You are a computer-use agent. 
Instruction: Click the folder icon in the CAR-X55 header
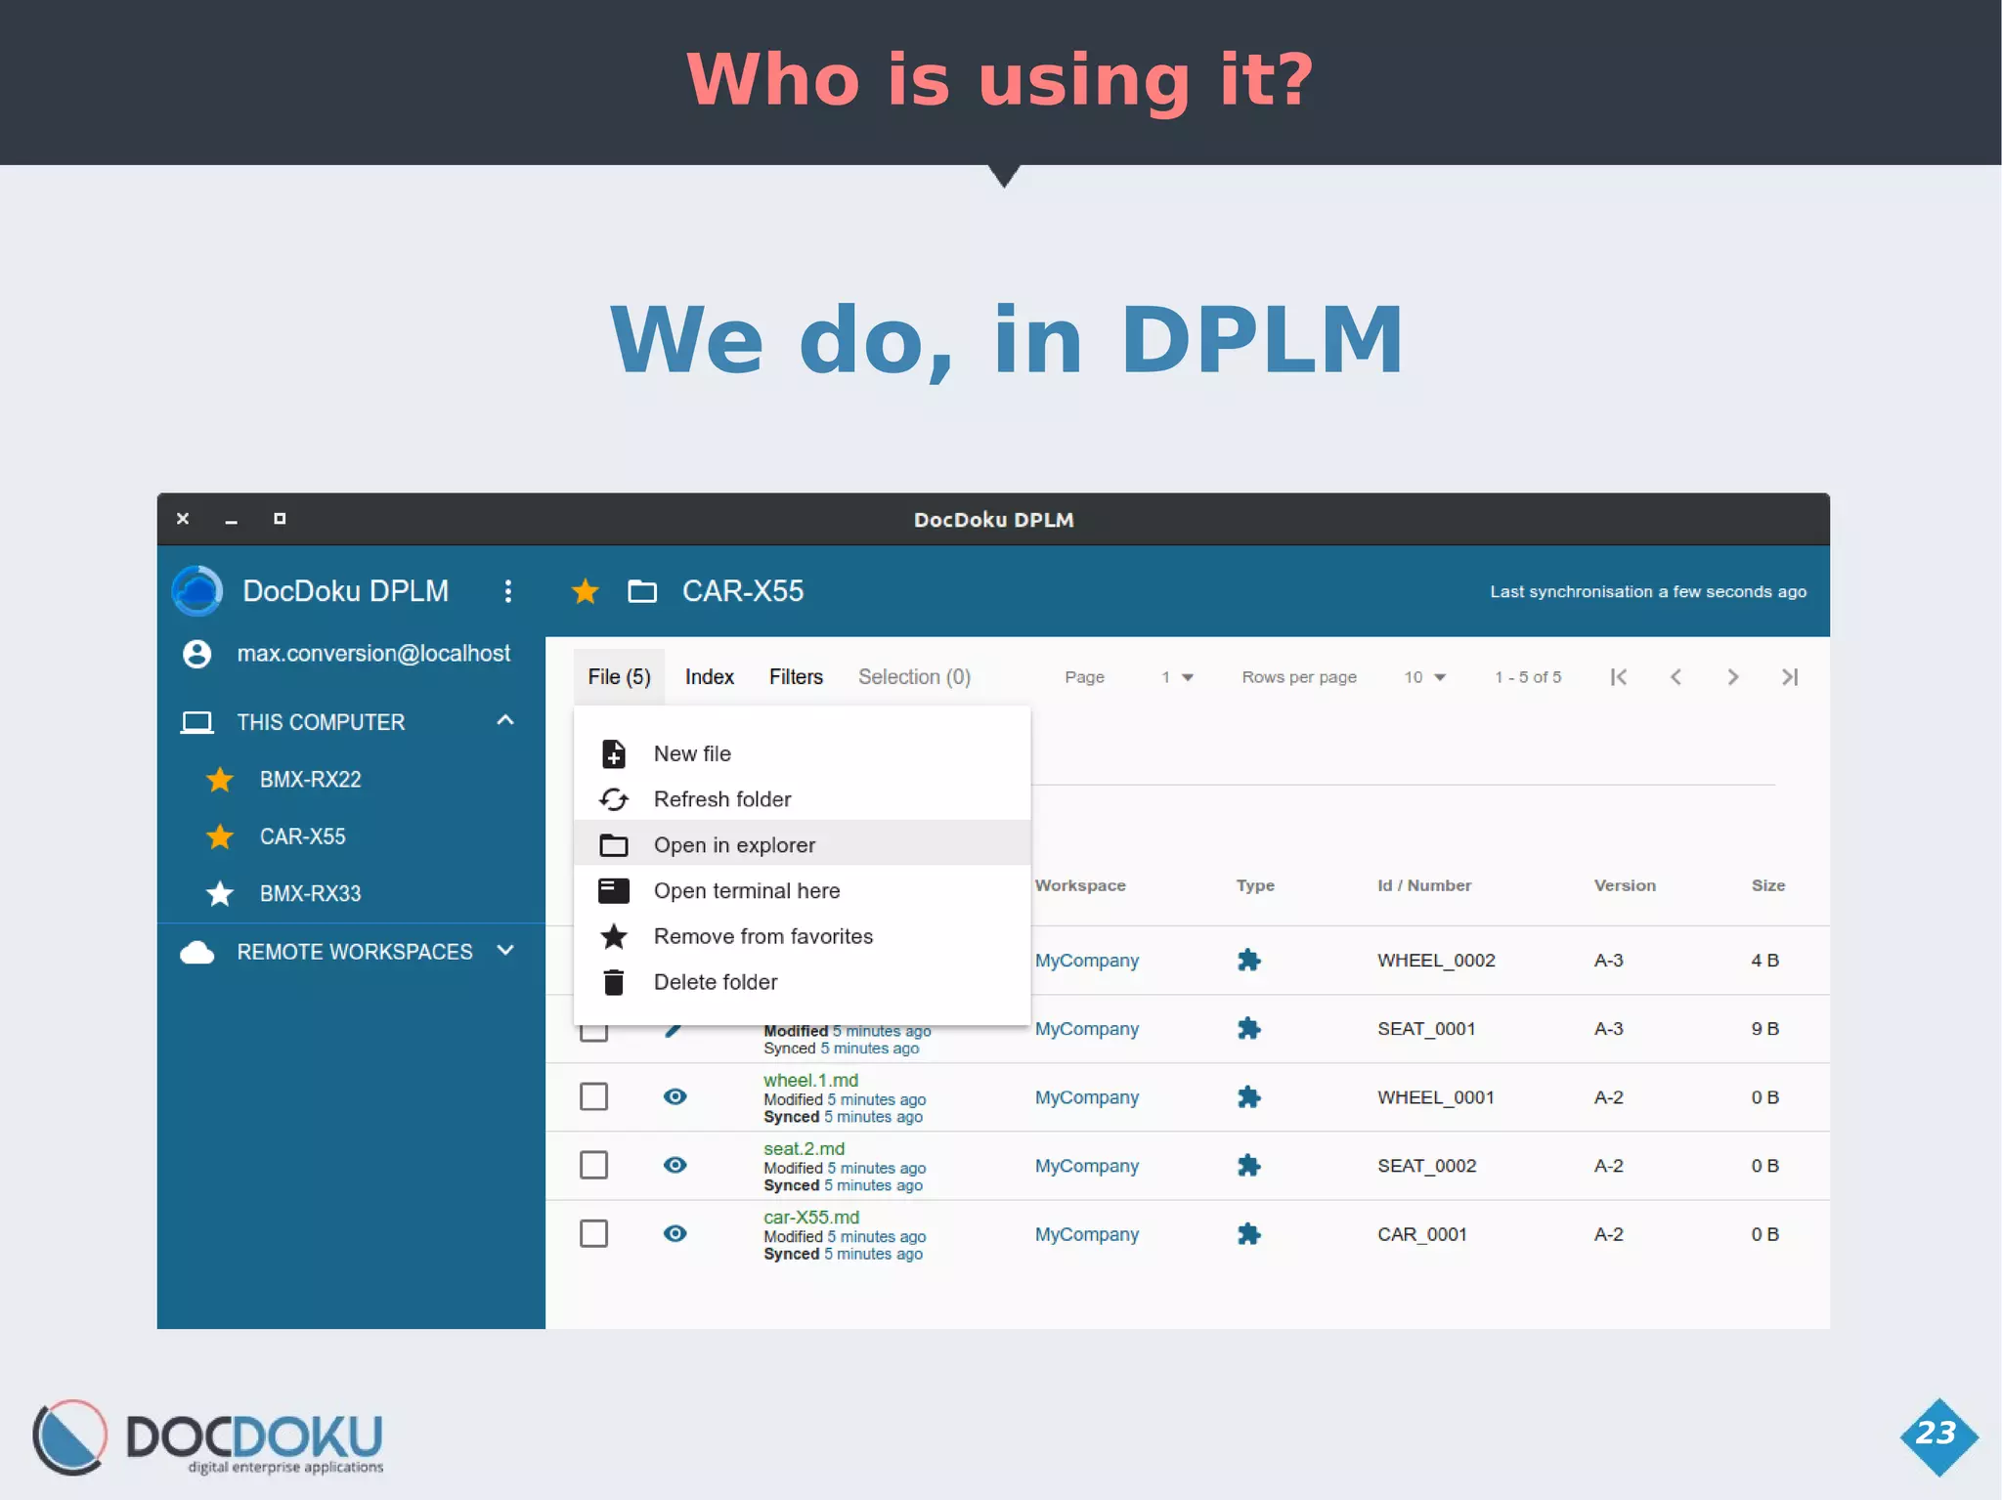pyautogui.click(x=642, y=591)
